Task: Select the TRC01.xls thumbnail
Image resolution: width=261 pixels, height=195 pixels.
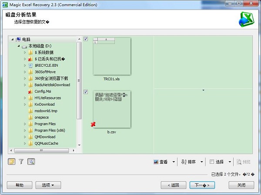Action: (x=112, y=56)
